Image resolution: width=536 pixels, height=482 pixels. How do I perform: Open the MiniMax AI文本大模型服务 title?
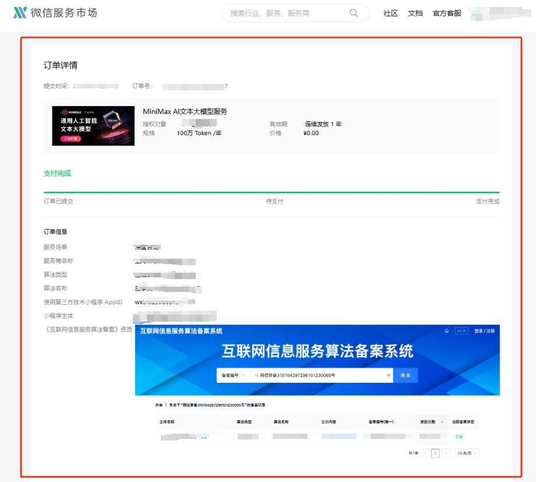click(185, 111)
